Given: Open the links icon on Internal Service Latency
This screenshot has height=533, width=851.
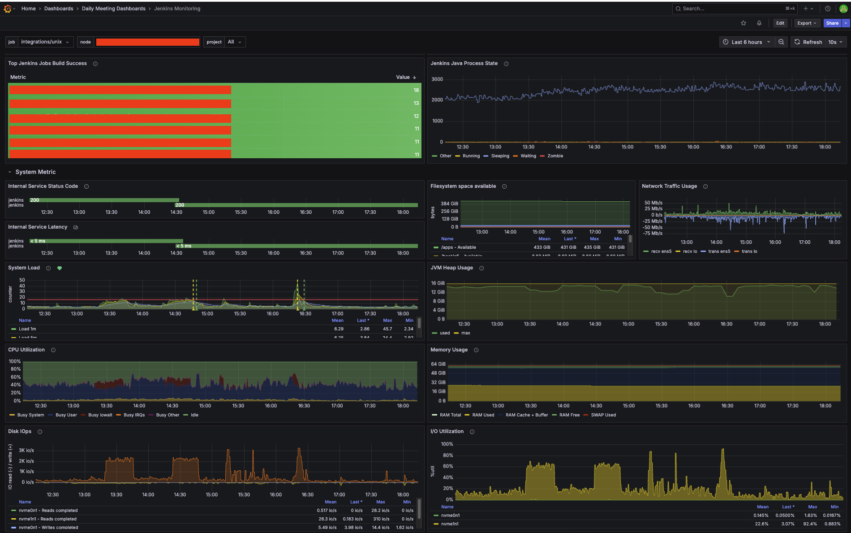Looking at the screenshot, I should click(76, 227).
